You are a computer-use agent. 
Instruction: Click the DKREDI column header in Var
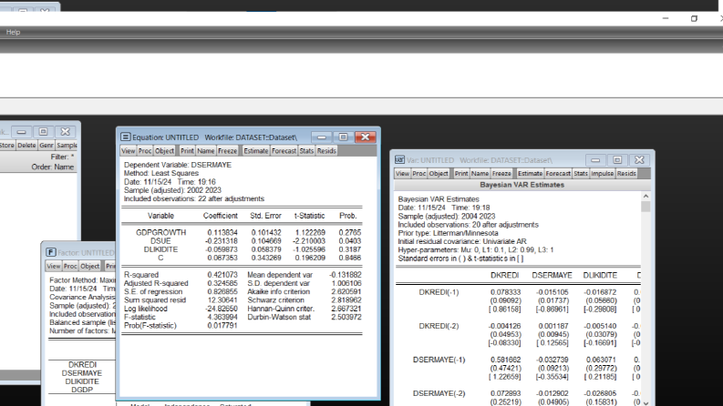pyautogui.click(x=504, y=275)
